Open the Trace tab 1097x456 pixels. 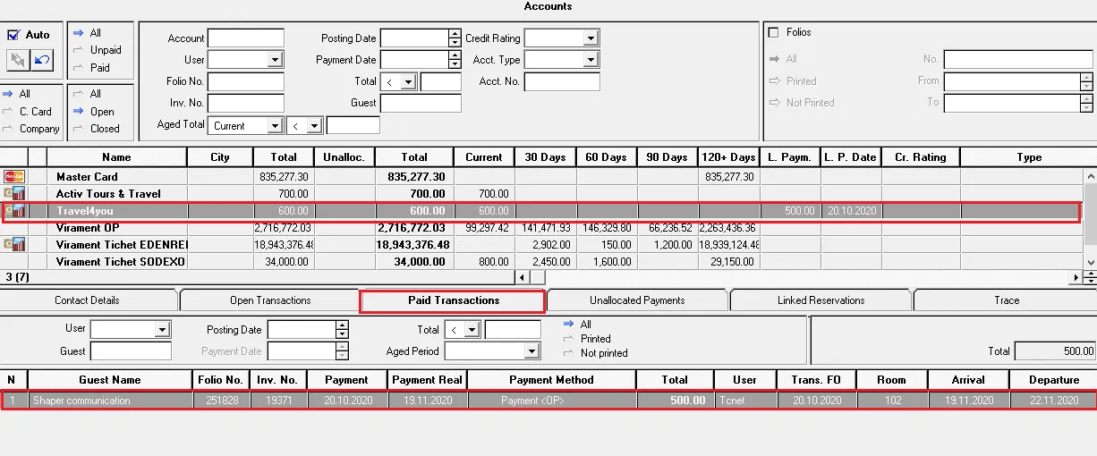point(1007,300)
